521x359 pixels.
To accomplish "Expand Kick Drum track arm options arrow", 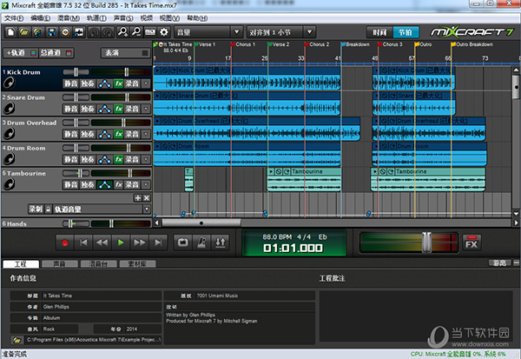I will (146, 83).
